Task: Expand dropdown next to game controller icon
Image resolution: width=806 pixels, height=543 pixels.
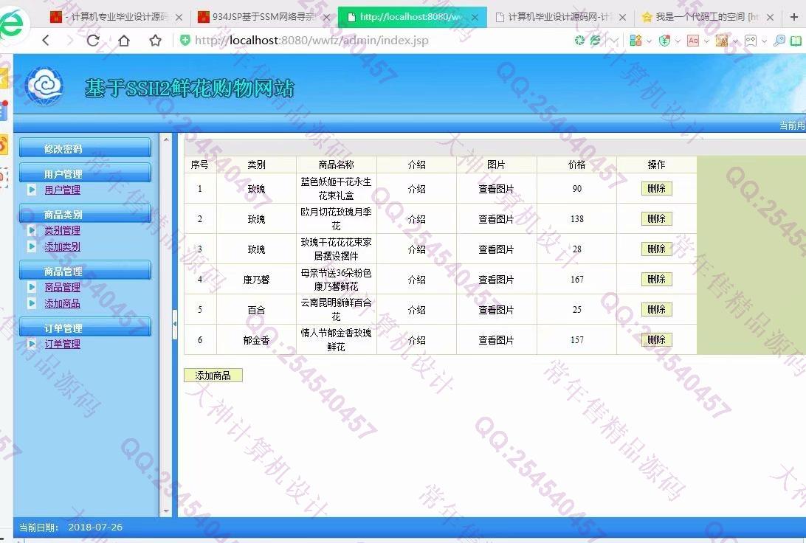Action: 764,41
